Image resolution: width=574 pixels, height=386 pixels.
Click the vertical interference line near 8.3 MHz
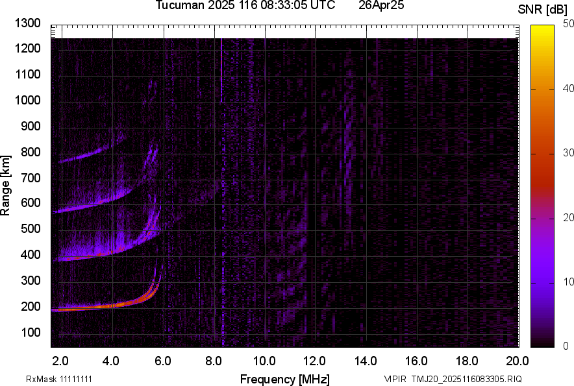point(221,69)
